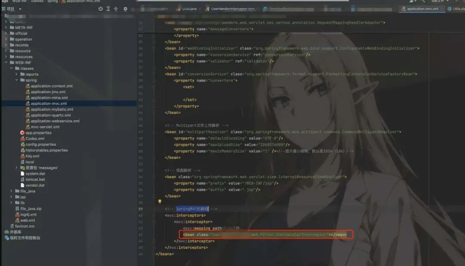Switch to the Utils.java editor tab
Viewport: 465px width, 266px height.
pyautogui.click(x=187, y=9)
